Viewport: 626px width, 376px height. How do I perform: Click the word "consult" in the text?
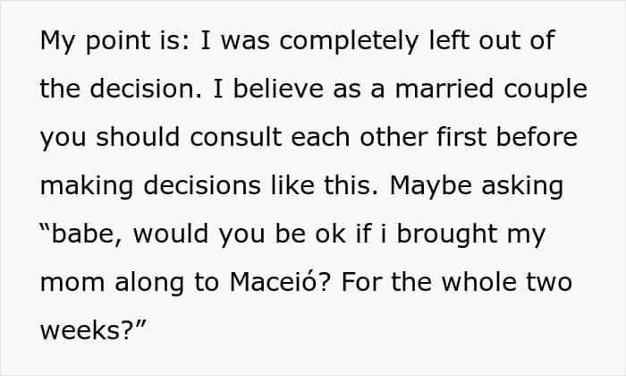(235, 137)
